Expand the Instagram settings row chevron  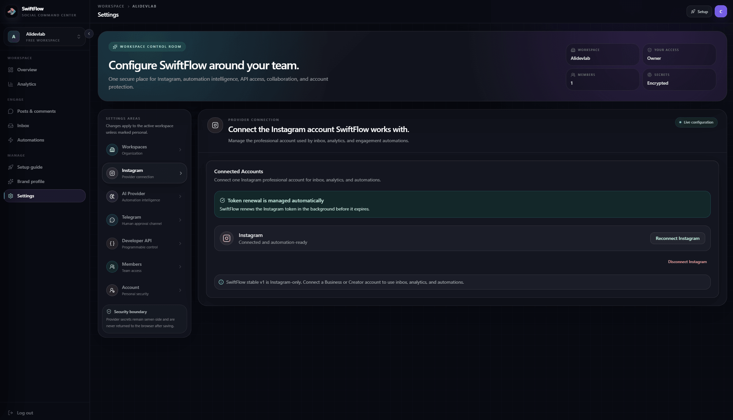click(181, 173)
